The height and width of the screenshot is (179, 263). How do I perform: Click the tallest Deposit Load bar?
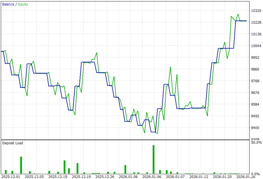click(x=154, y=160)
